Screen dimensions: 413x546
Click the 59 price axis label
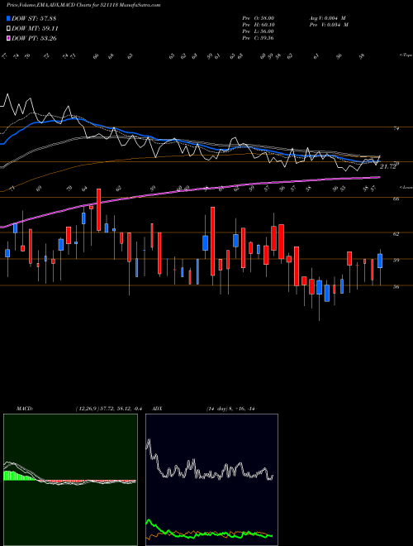coord(396,260)
